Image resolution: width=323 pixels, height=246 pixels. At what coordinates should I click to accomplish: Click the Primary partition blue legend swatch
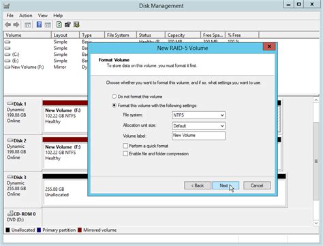click(x=39, y=230)
